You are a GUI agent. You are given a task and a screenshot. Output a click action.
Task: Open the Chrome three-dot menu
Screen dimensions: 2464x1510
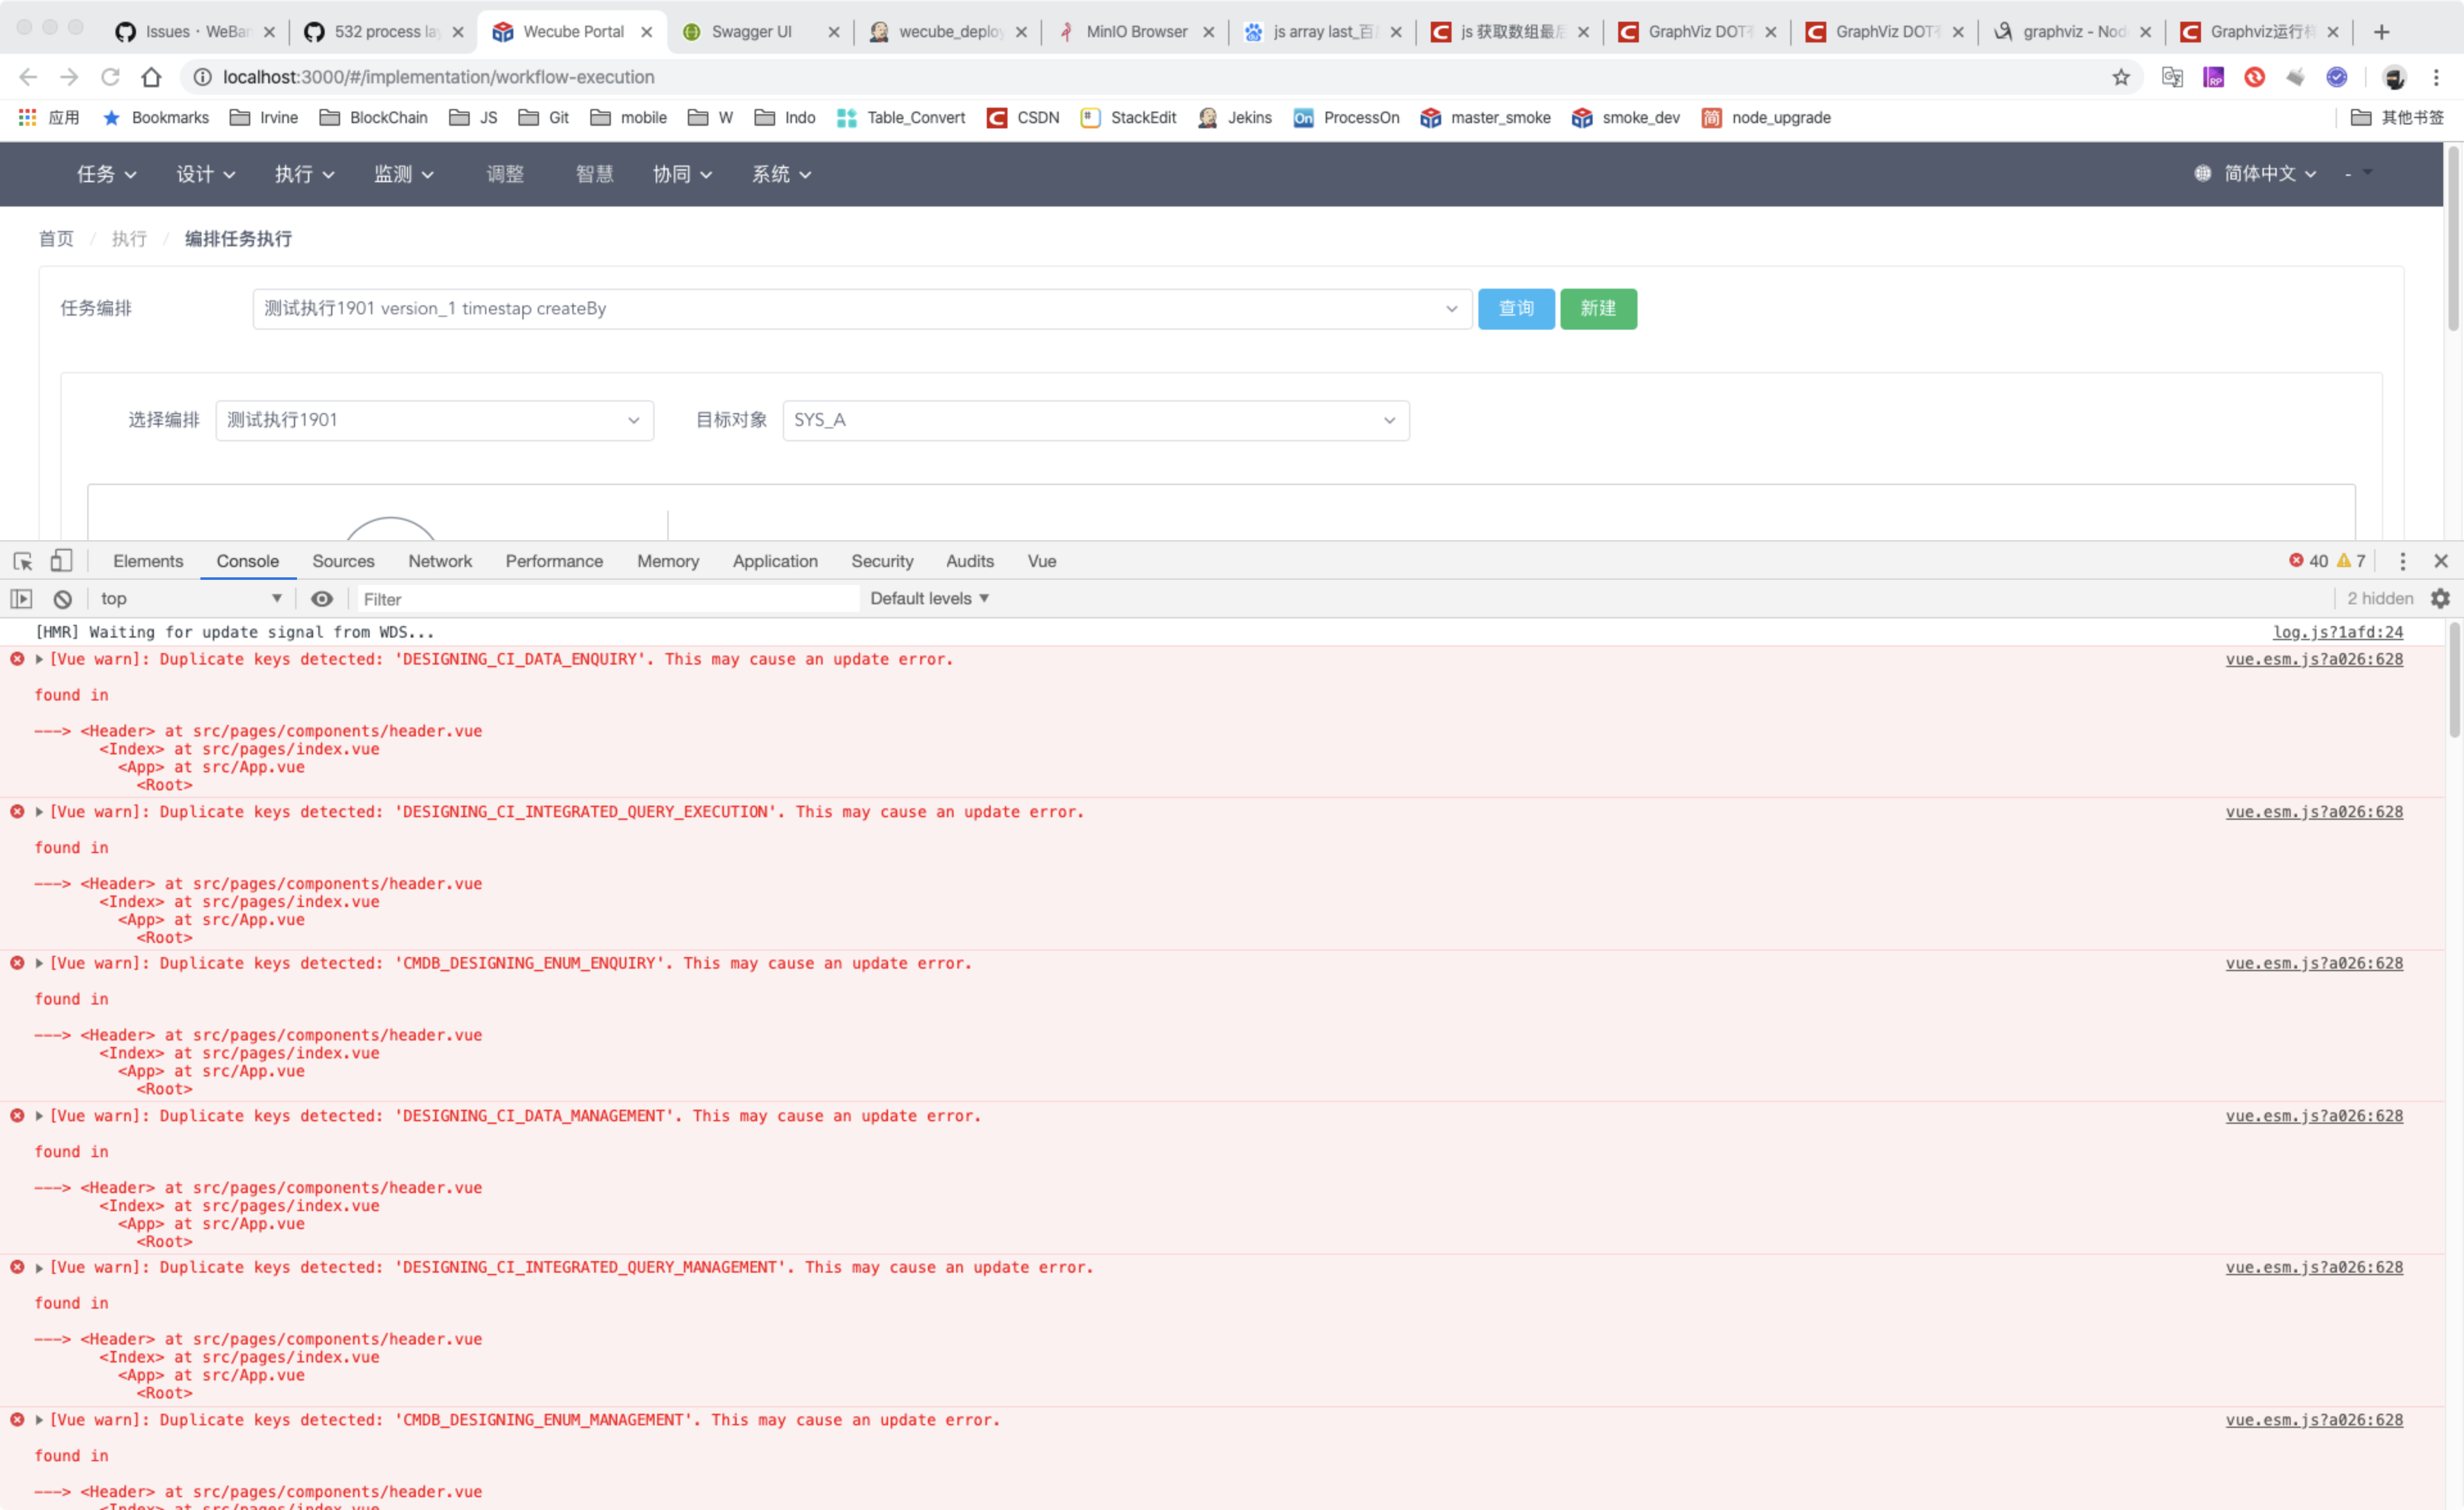(2436, 77)
